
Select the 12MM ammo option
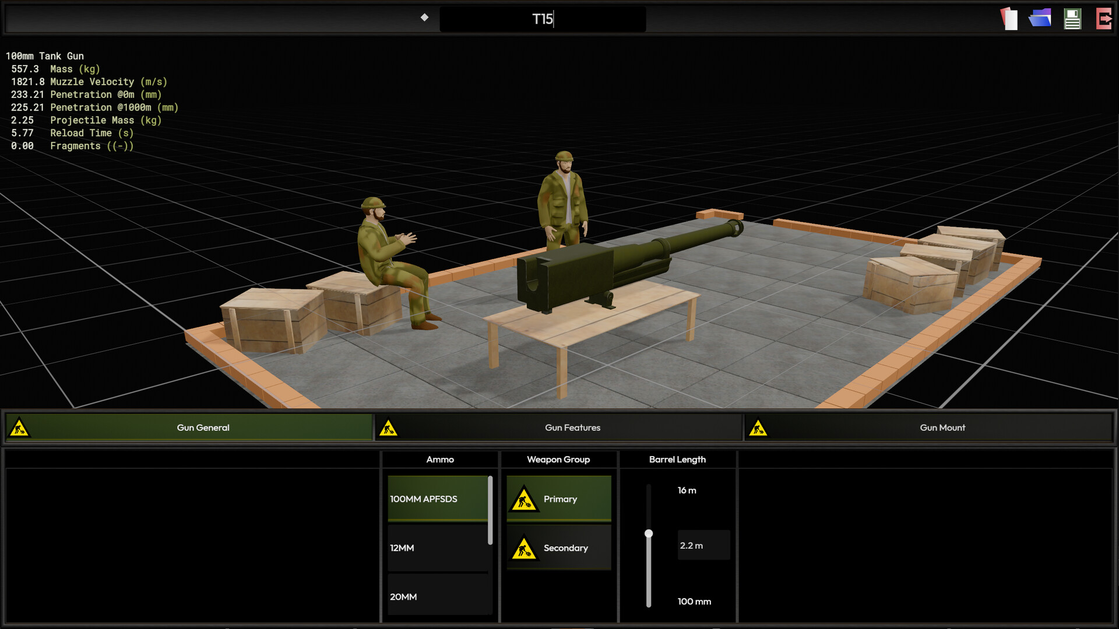pyautogui.click(x=437, y=547)
